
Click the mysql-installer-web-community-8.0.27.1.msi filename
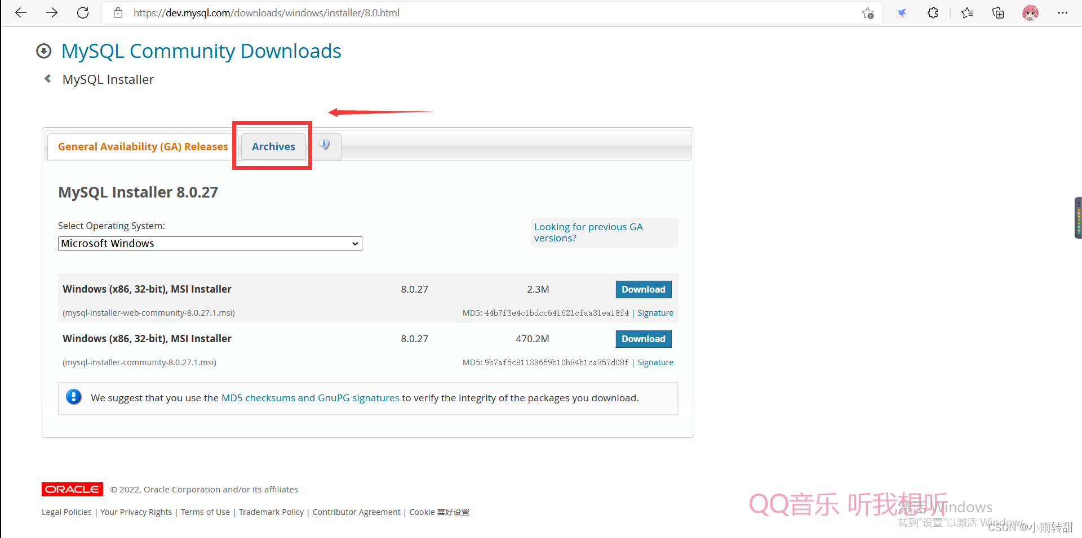(x=149, y=313)
